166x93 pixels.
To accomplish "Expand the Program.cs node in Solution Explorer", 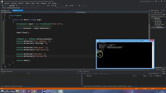I will (x=153, y=26).
